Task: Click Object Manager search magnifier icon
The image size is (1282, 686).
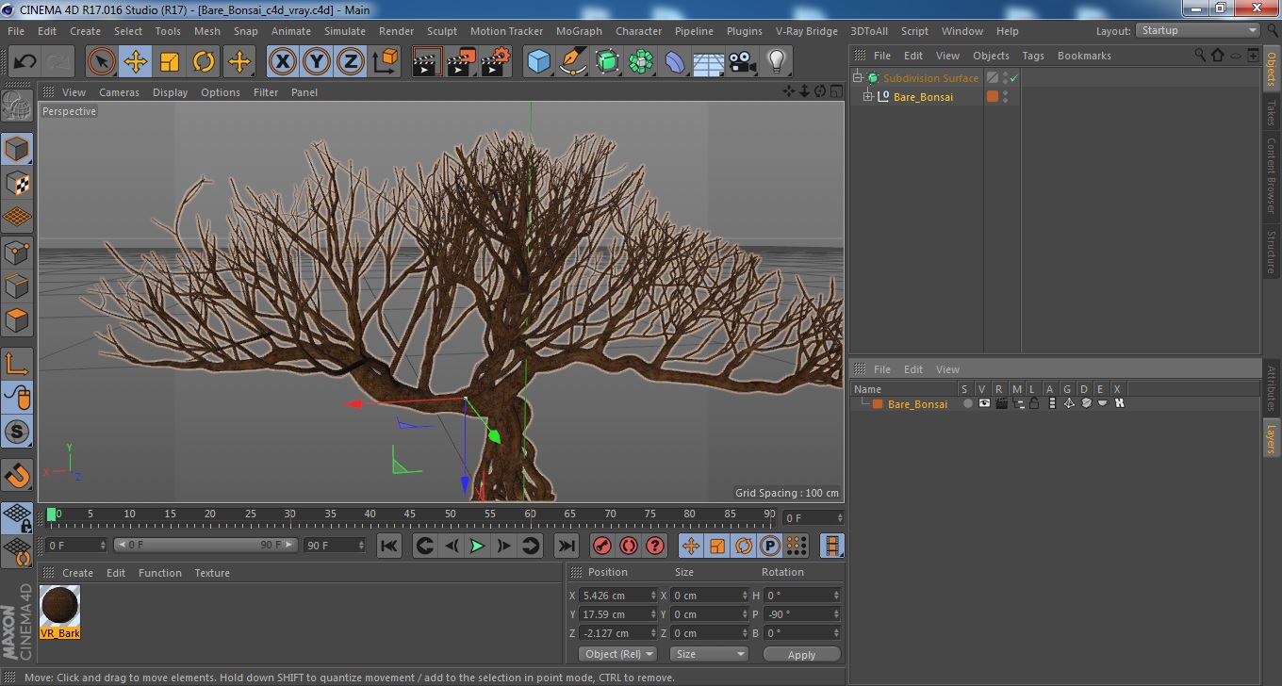Action: 1200,56
